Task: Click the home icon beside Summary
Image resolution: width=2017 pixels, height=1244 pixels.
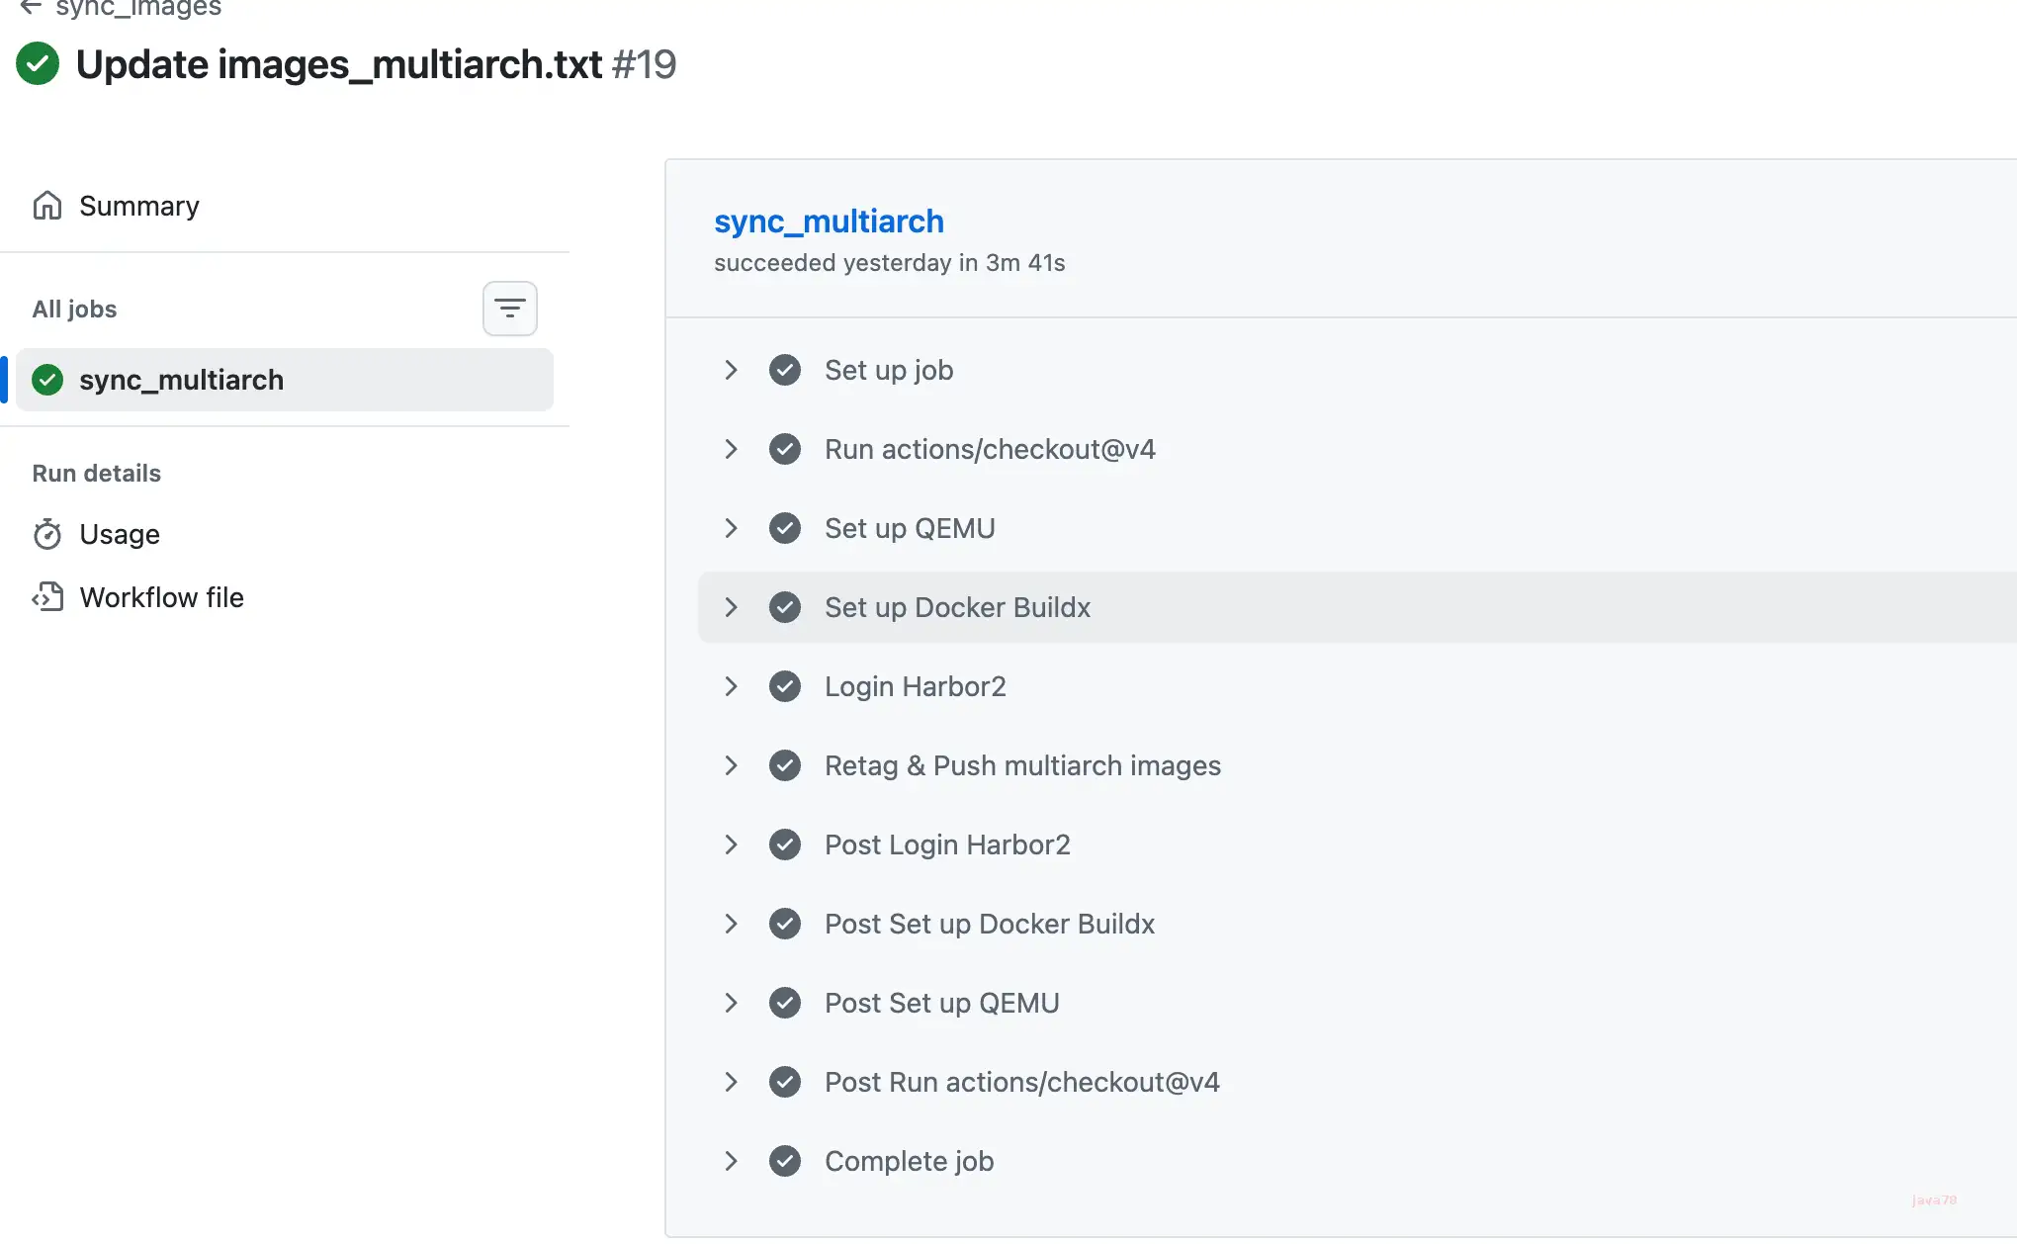Action: pos(48,205)
